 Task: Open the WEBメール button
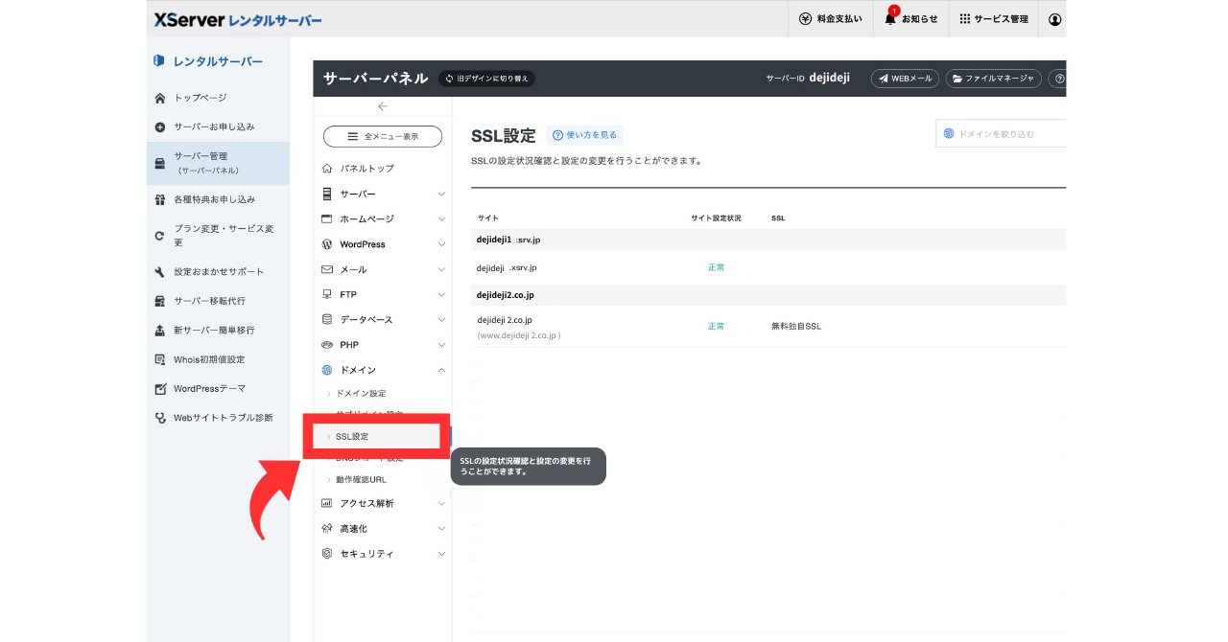point(905,79)
